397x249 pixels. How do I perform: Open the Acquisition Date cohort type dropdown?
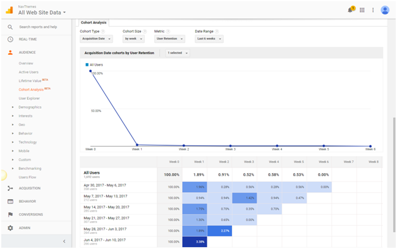pyautogui.click(x=96, y=39)
